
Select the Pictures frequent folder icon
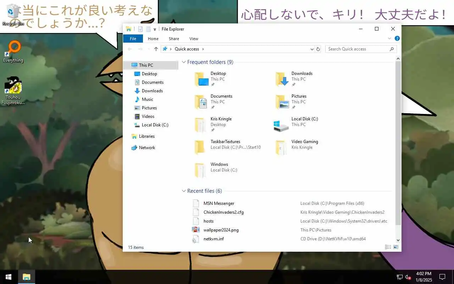[x=282, y=102]
